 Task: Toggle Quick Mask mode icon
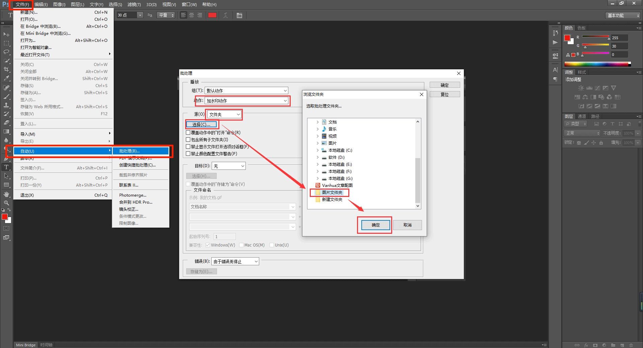[x=6, y=228]
